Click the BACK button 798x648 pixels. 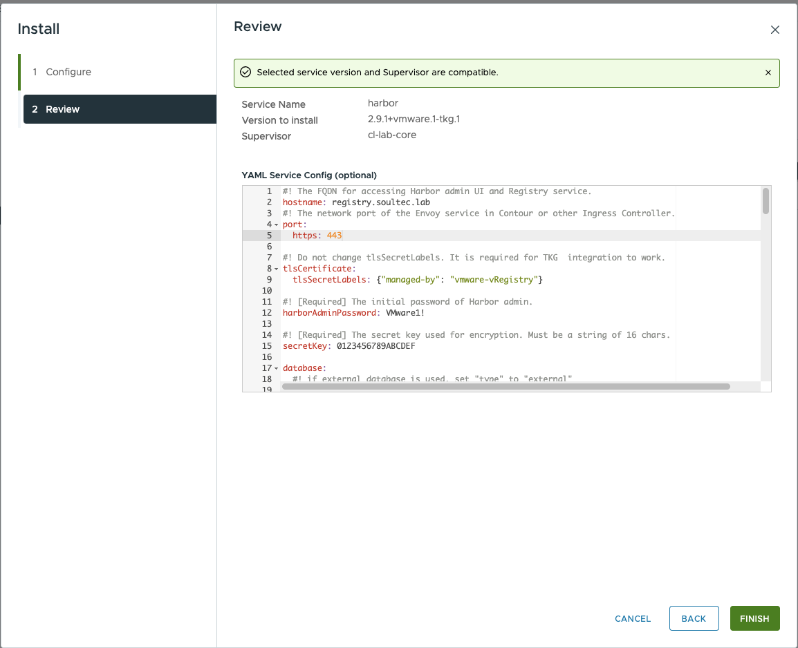(x=694, y=618)
